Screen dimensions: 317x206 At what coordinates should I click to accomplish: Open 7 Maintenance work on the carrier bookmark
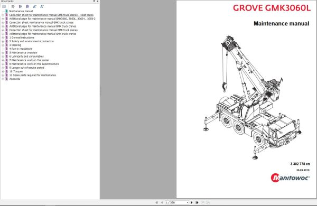coord(29,60)
